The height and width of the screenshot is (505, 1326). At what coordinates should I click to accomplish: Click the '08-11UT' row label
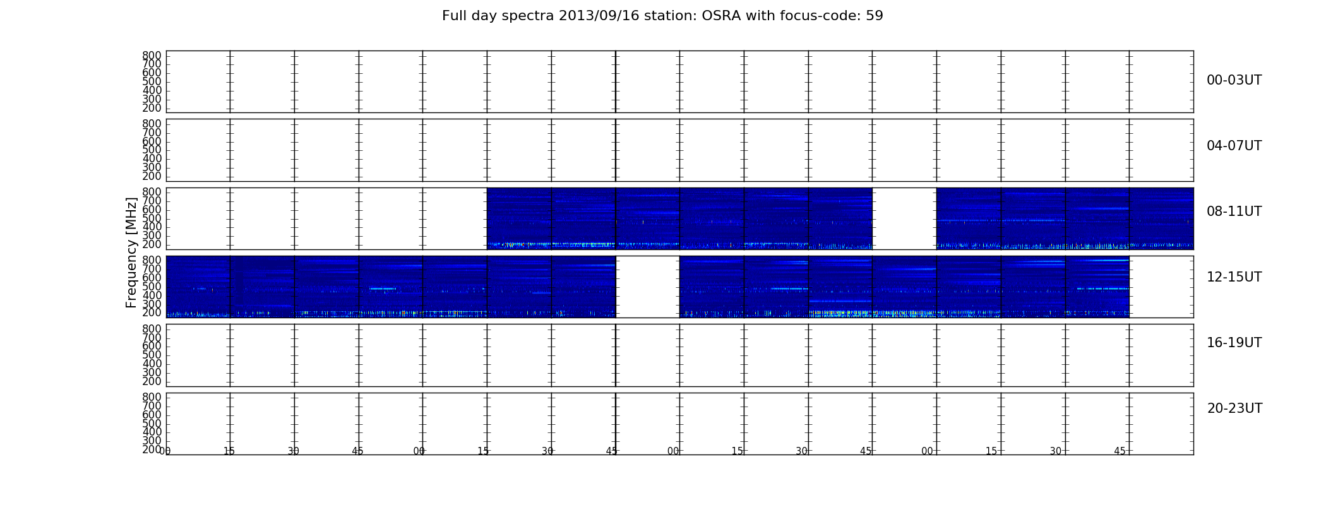pos(1234,211)
